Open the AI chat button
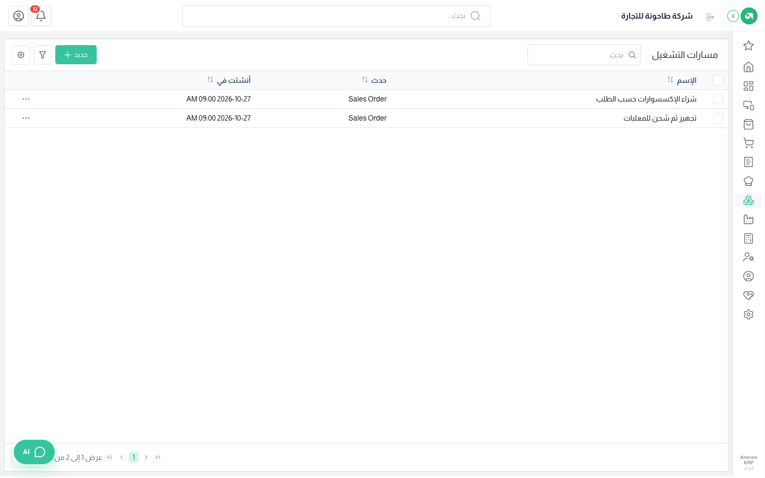 point(34,452)
